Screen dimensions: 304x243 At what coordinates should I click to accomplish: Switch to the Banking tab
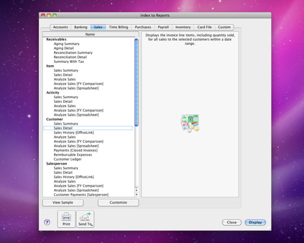[x=81, y=27]
